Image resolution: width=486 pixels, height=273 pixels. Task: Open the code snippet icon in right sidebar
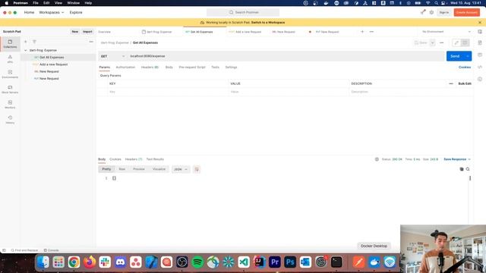[480, 67]
